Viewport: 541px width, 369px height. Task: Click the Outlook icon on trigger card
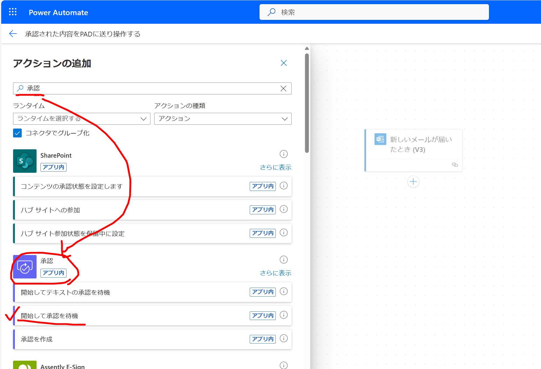tap(380, 139)
